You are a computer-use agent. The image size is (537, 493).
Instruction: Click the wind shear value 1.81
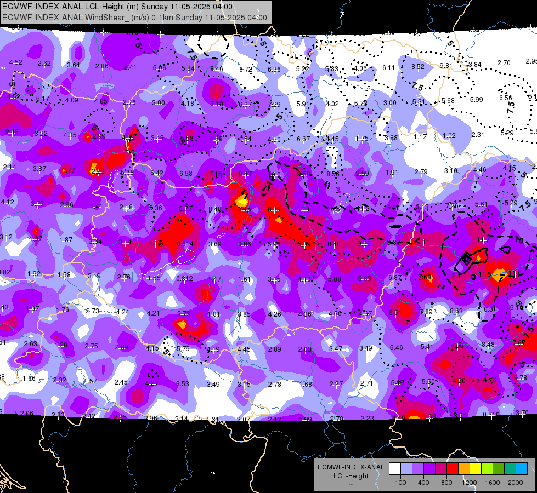(x=213, y=314)
